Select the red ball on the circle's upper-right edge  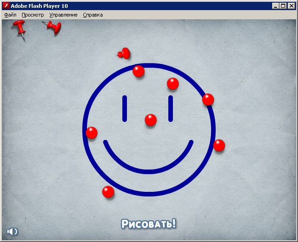pos(208,99)
